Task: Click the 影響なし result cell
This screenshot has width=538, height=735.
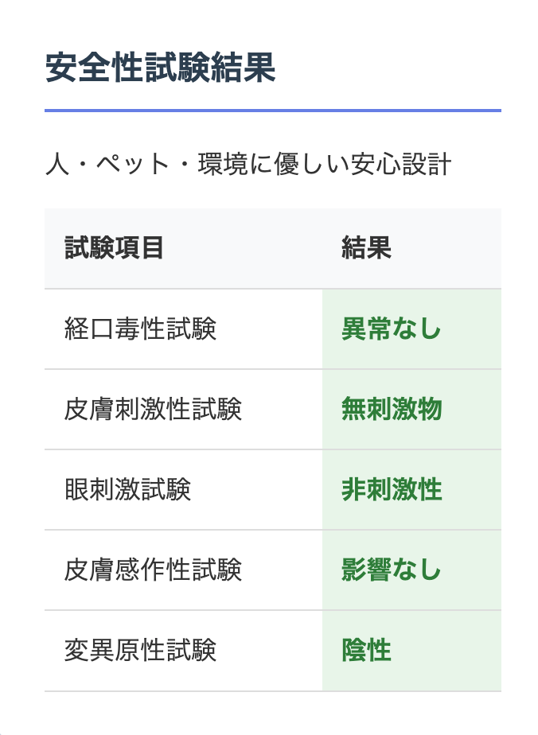Action: 391,570
